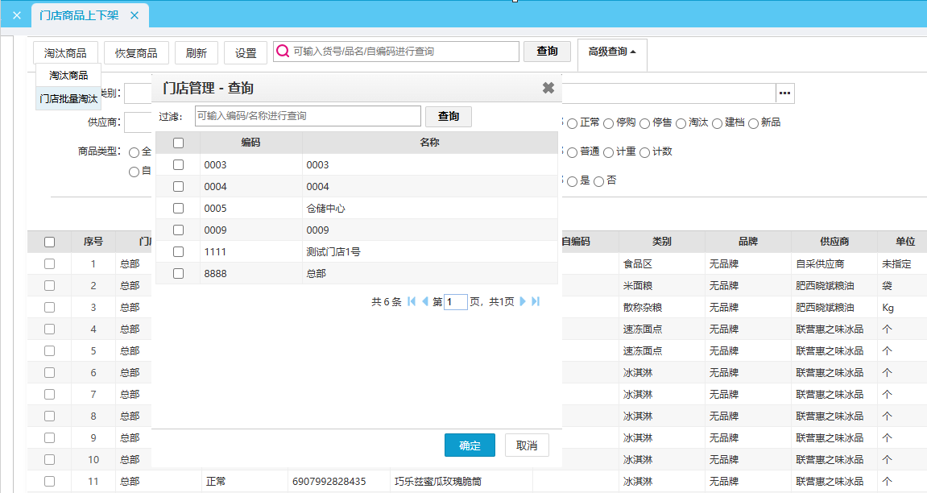Click previous page arrow icon
Viewport: 927px width, 493px height.
(424, 301)
